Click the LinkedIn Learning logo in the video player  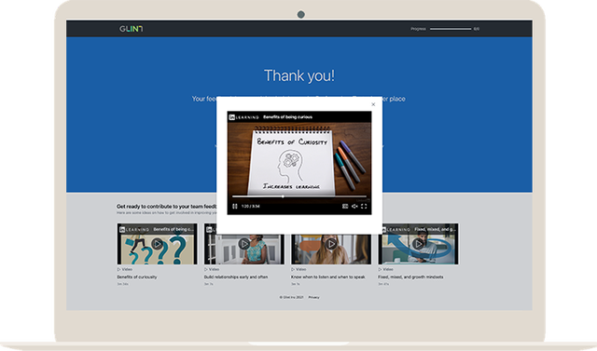coord(244,117)
